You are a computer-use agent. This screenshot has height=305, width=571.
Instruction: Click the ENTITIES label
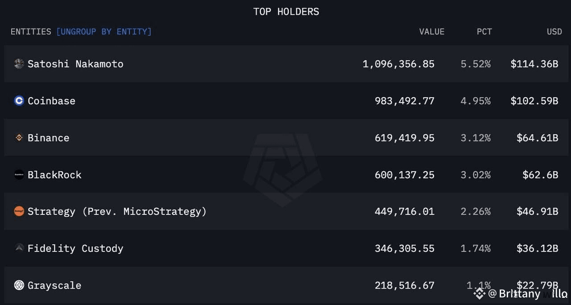click(31, 32)
